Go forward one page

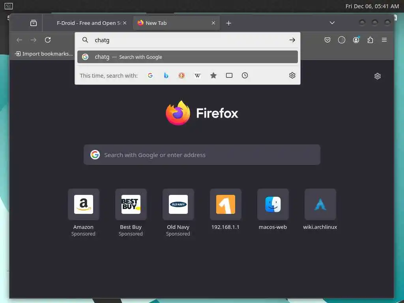pyautogui.click(x=34, y=40)
